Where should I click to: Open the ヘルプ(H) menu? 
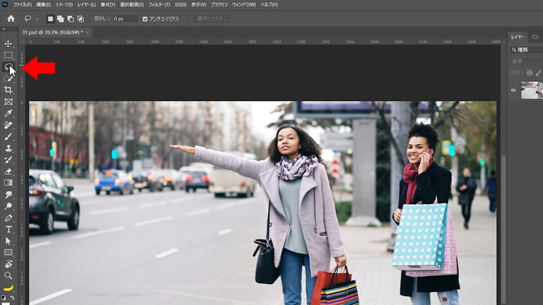pos(269,5)
